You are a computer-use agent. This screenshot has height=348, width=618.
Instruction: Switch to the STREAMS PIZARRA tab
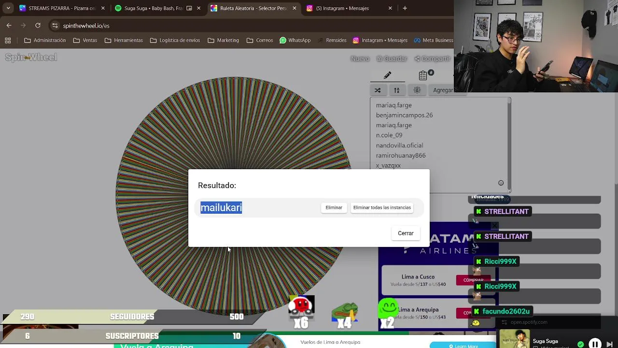tap(62, 8)
